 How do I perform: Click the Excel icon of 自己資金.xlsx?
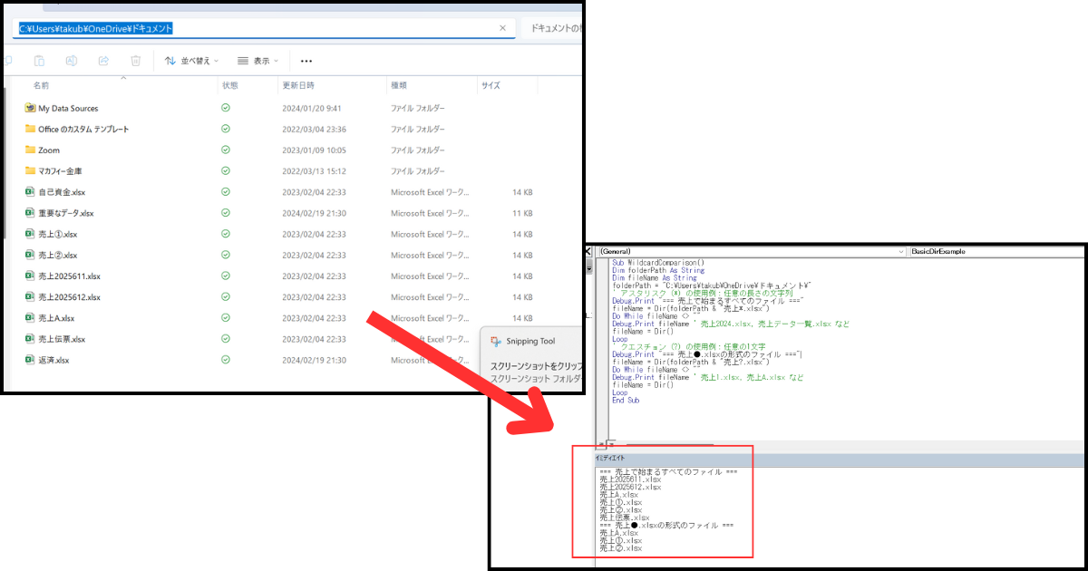pyautogui.click(x=30, y=191)
